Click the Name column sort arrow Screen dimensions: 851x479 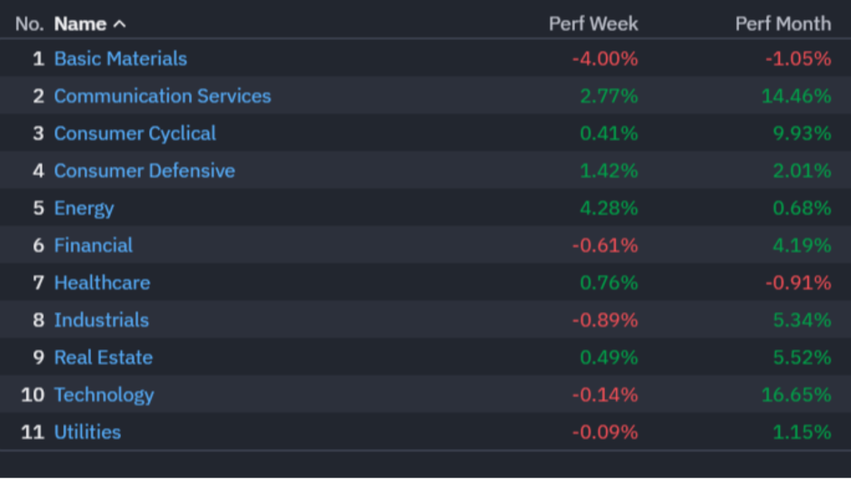(x=119, y=25)
